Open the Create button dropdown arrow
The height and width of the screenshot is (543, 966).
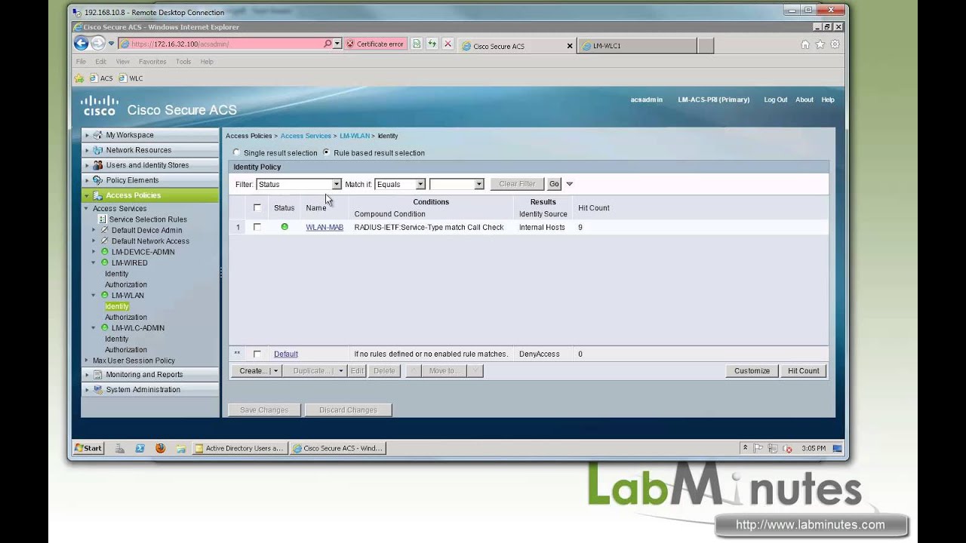click(275, 371)
